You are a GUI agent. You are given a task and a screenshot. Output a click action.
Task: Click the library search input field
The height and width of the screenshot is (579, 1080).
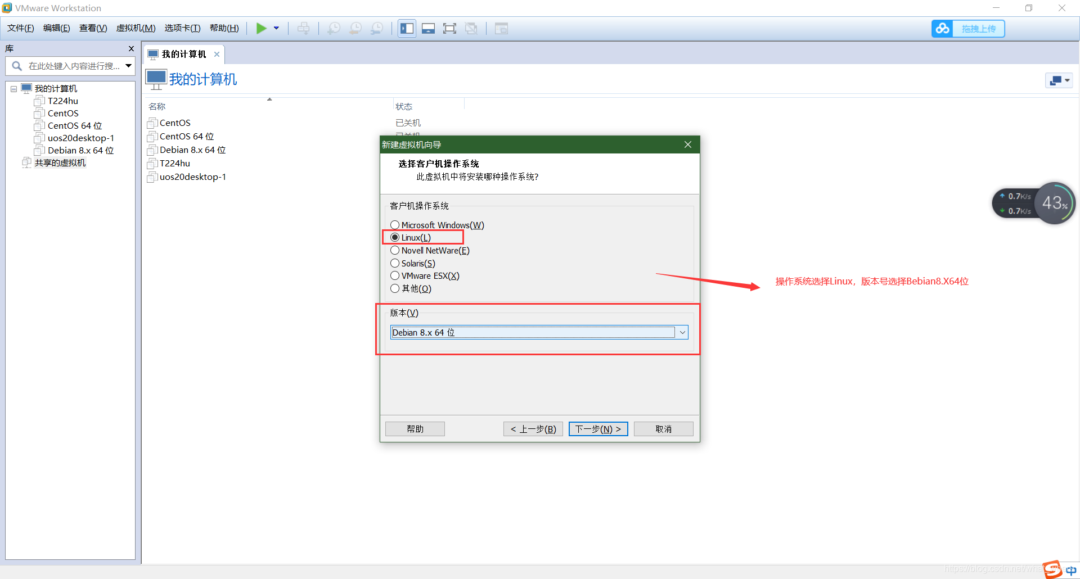tap(70, 66)
